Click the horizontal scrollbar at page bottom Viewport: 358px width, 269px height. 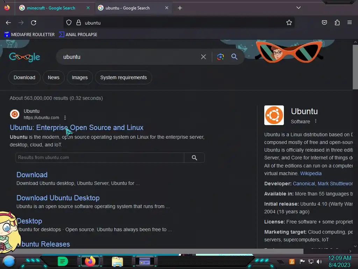tap(152, 251)
